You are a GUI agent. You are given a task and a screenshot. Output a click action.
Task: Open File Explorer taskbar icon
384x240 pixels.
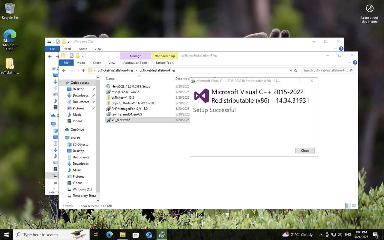tap(122, 235)
